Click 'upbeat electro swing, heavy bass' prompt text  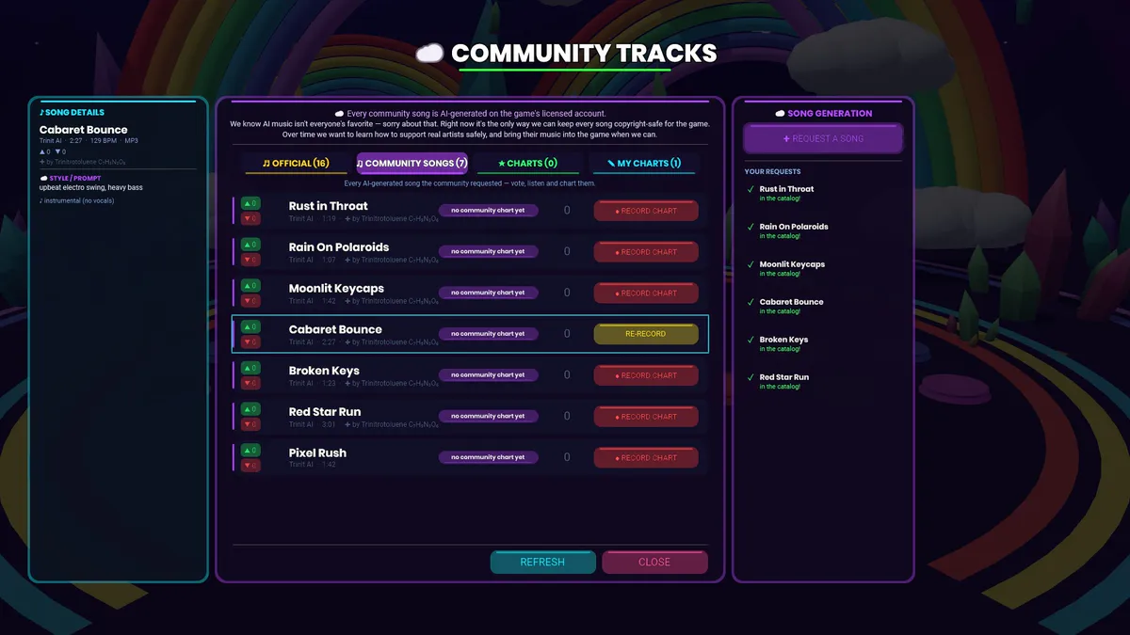pyautogui.click(x=91, y=187)
